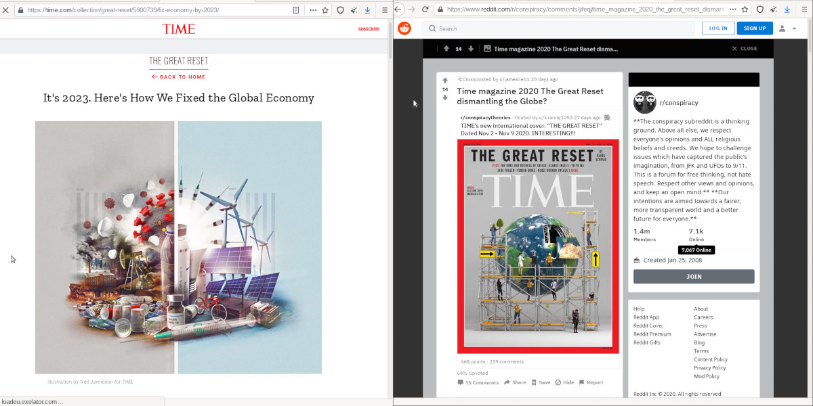Open the 15 Comments link
The image size is (813, 406).
point(478,382)
